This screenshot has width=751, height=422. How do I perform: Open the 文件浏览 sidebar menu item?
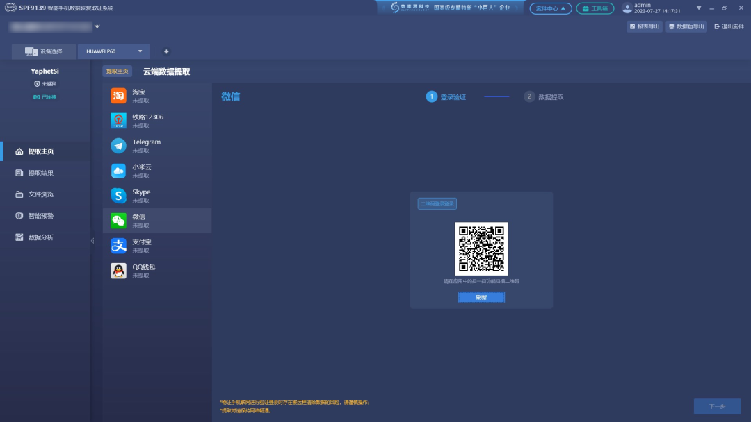pos(45,194)
